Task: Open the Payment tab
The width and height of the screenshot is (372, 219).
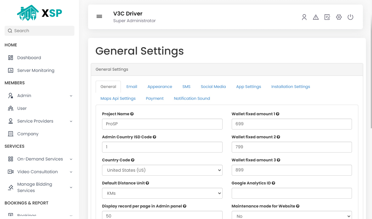Action: (x=155, y=98)
